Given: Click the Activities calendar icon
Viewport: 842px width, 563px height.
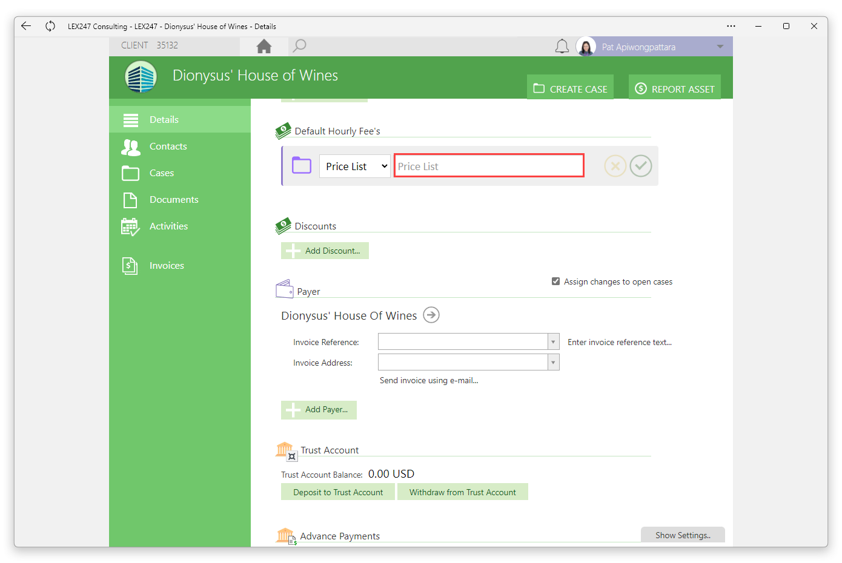Looking at the screenshot, I should [130, 227].
